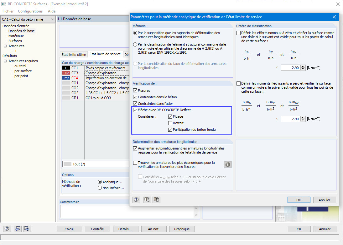Click the RF-CONCRETE Surfaces title bar app icon
The image size is (343, 245).
tap(4, 4)
